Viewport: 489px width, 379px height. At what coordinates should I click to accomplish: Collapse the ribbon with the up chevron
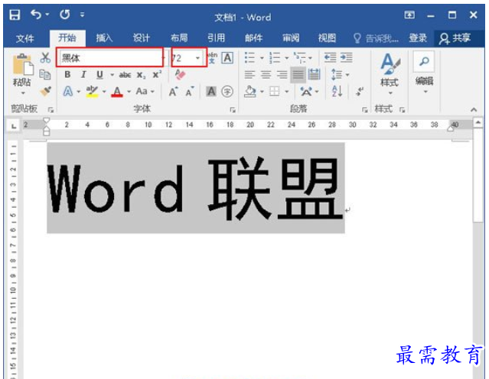(474, 109)
